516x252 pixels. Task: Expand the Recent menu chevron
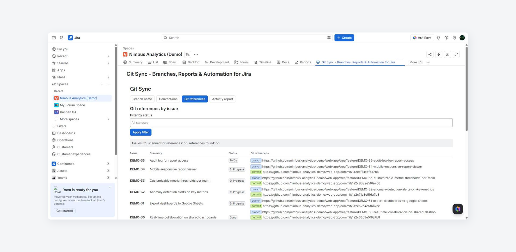(108, 56)
